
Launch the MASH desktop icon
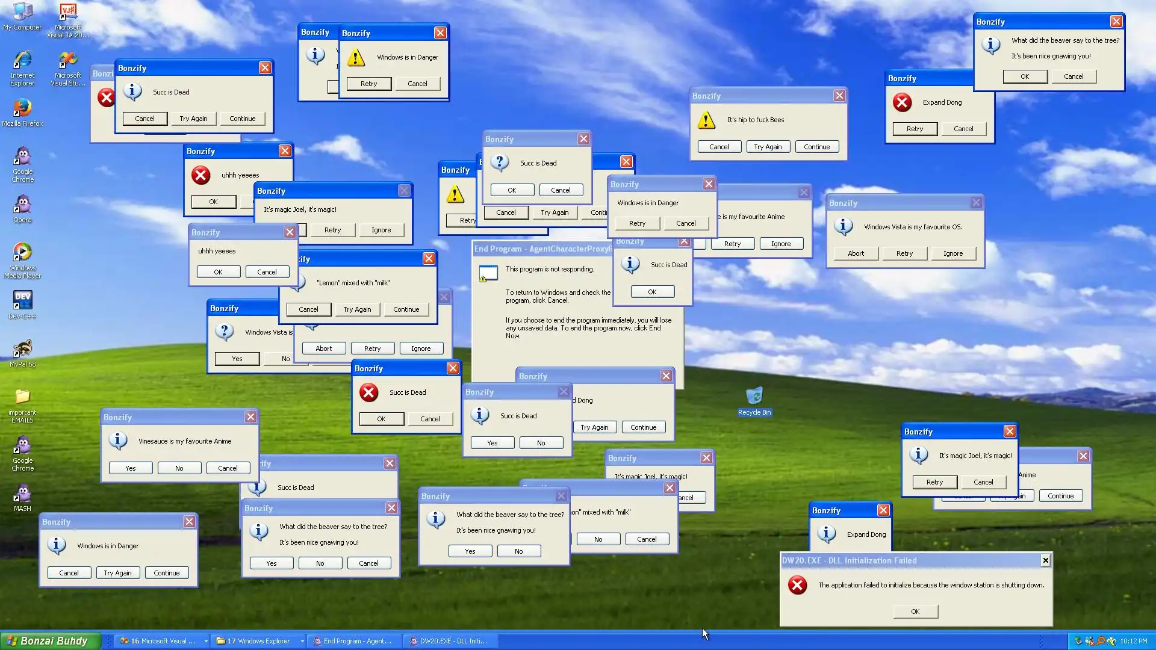[22, 494]
